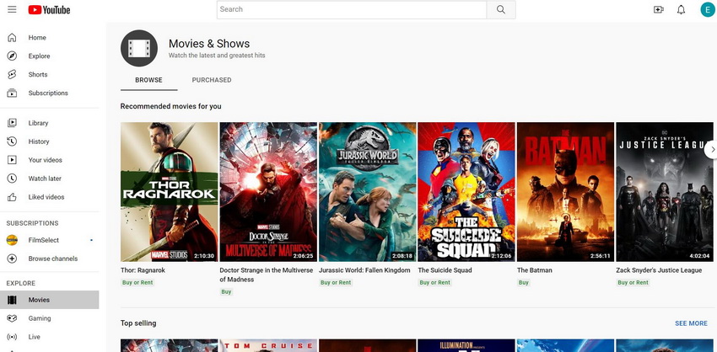This screenshot has width=717, height=352.
Task: Click The Batman title link
Action: click(x=535, y=270)
